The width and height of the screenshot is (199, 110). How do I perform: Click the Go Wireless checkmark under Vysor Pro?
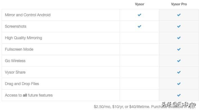179,61
